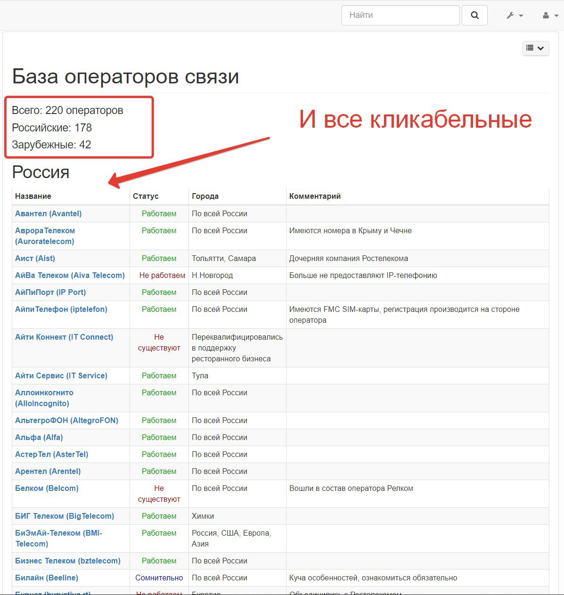Select Работаем status in Авантел row

click(x=159, y=213)
